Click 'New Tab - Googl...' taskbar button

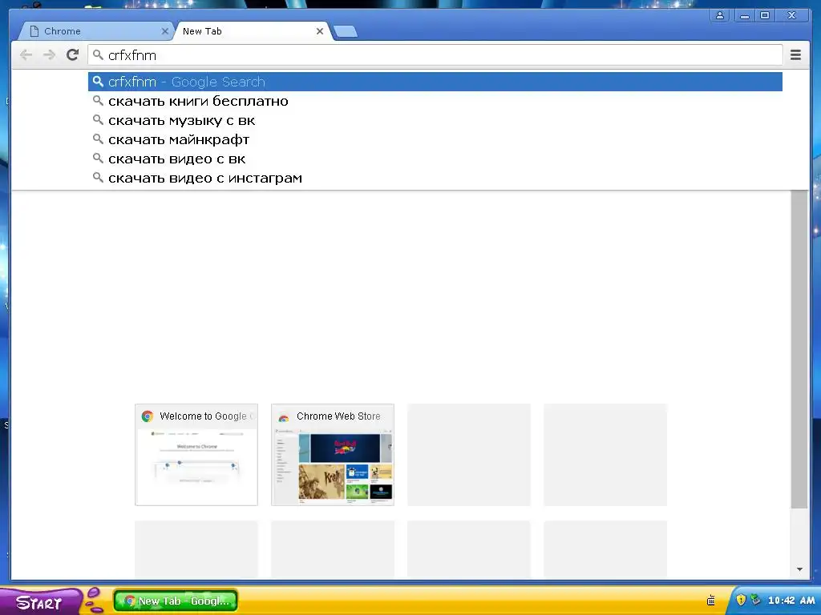(x=176, y=601)
